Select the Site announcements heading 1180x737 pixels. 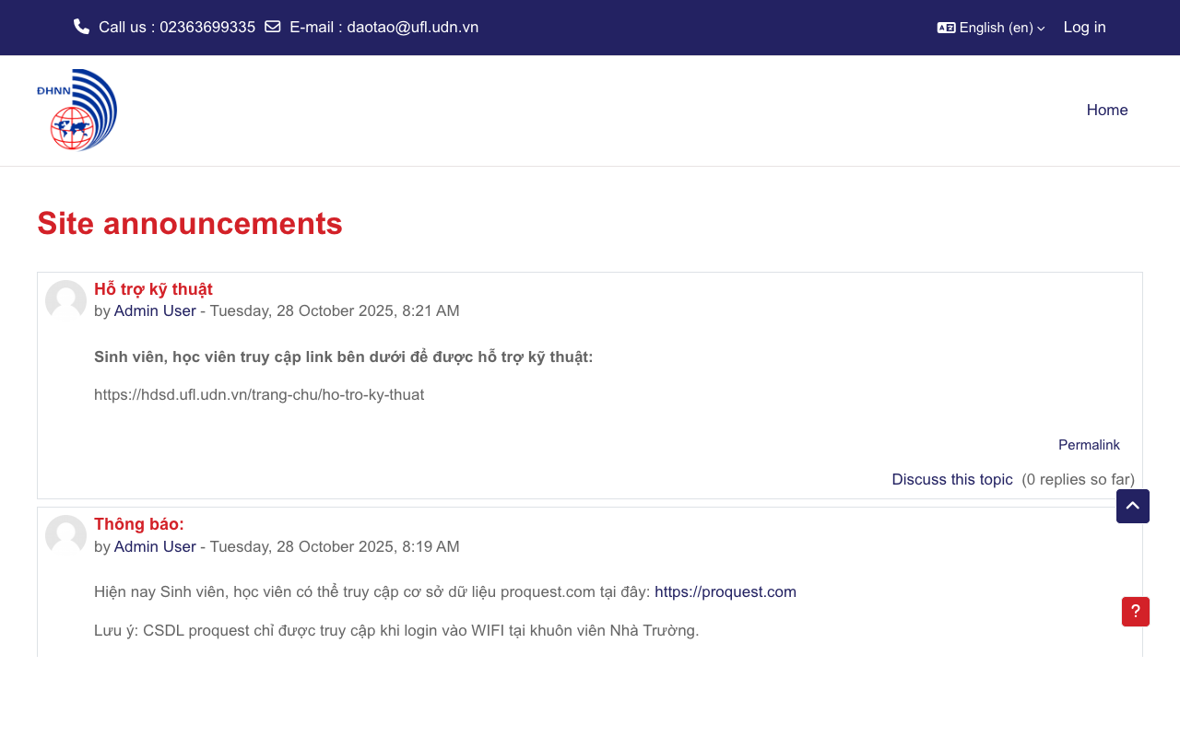tap(190, 224)
